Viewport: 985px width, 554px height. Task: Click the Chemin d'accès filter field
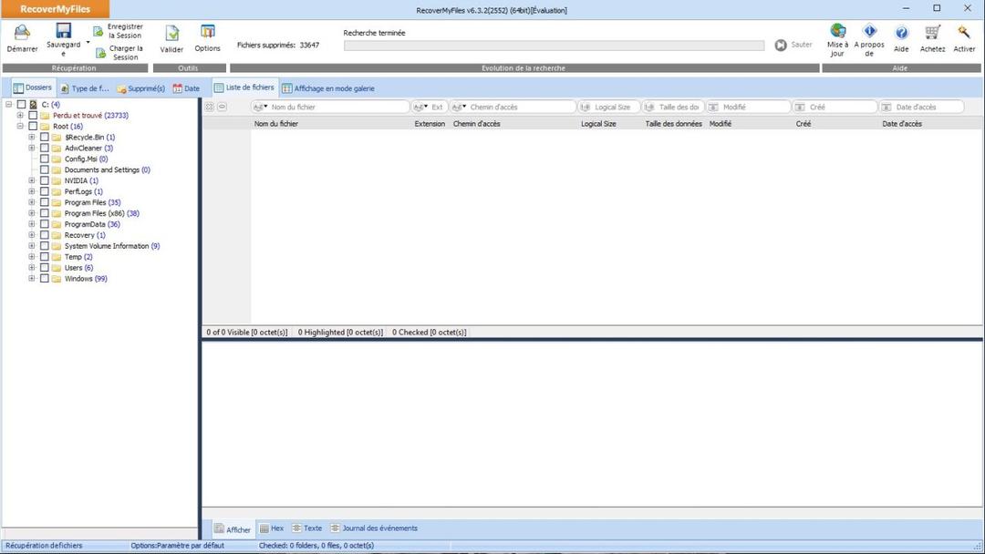coord(513,108)
